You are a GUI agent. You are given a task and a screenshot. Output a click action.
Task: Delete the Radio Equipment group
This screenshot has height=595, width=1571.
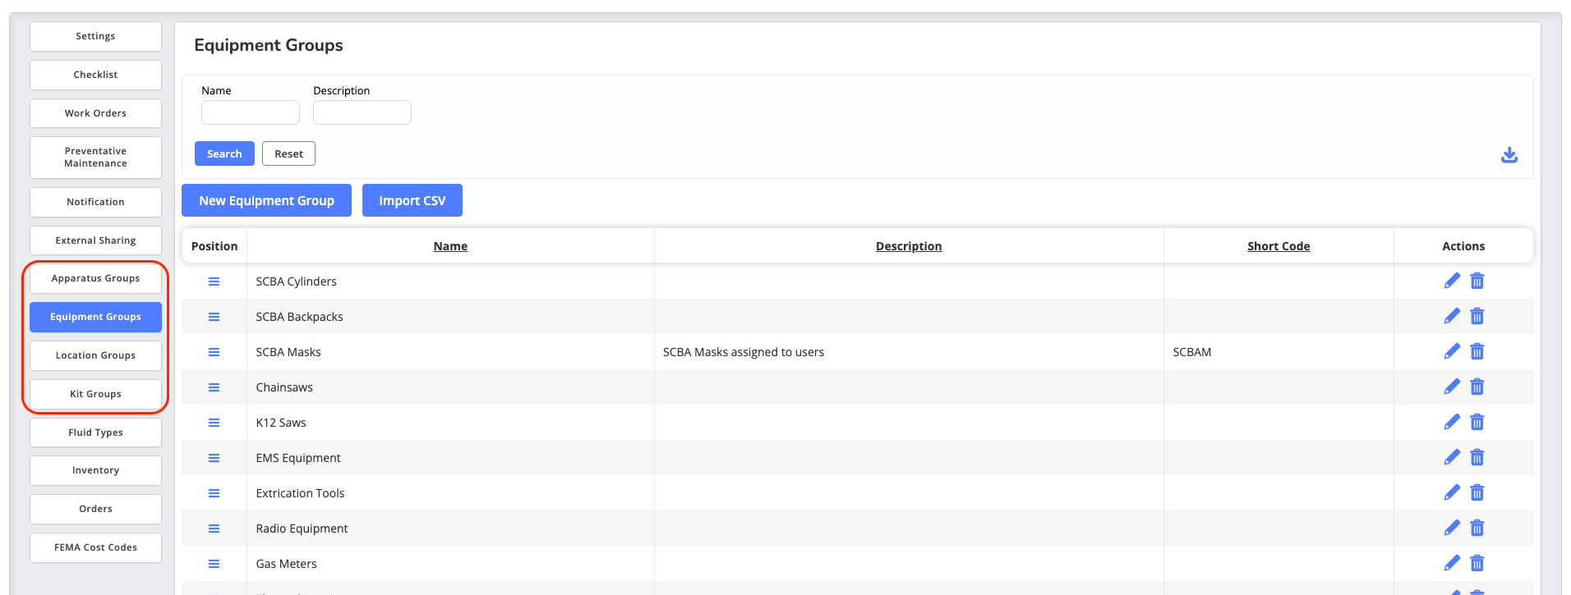coord(1477,528)
